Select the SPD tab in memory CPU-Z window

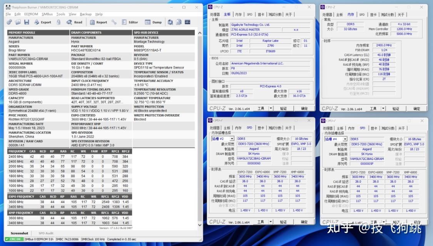click(x=362, y=14)
